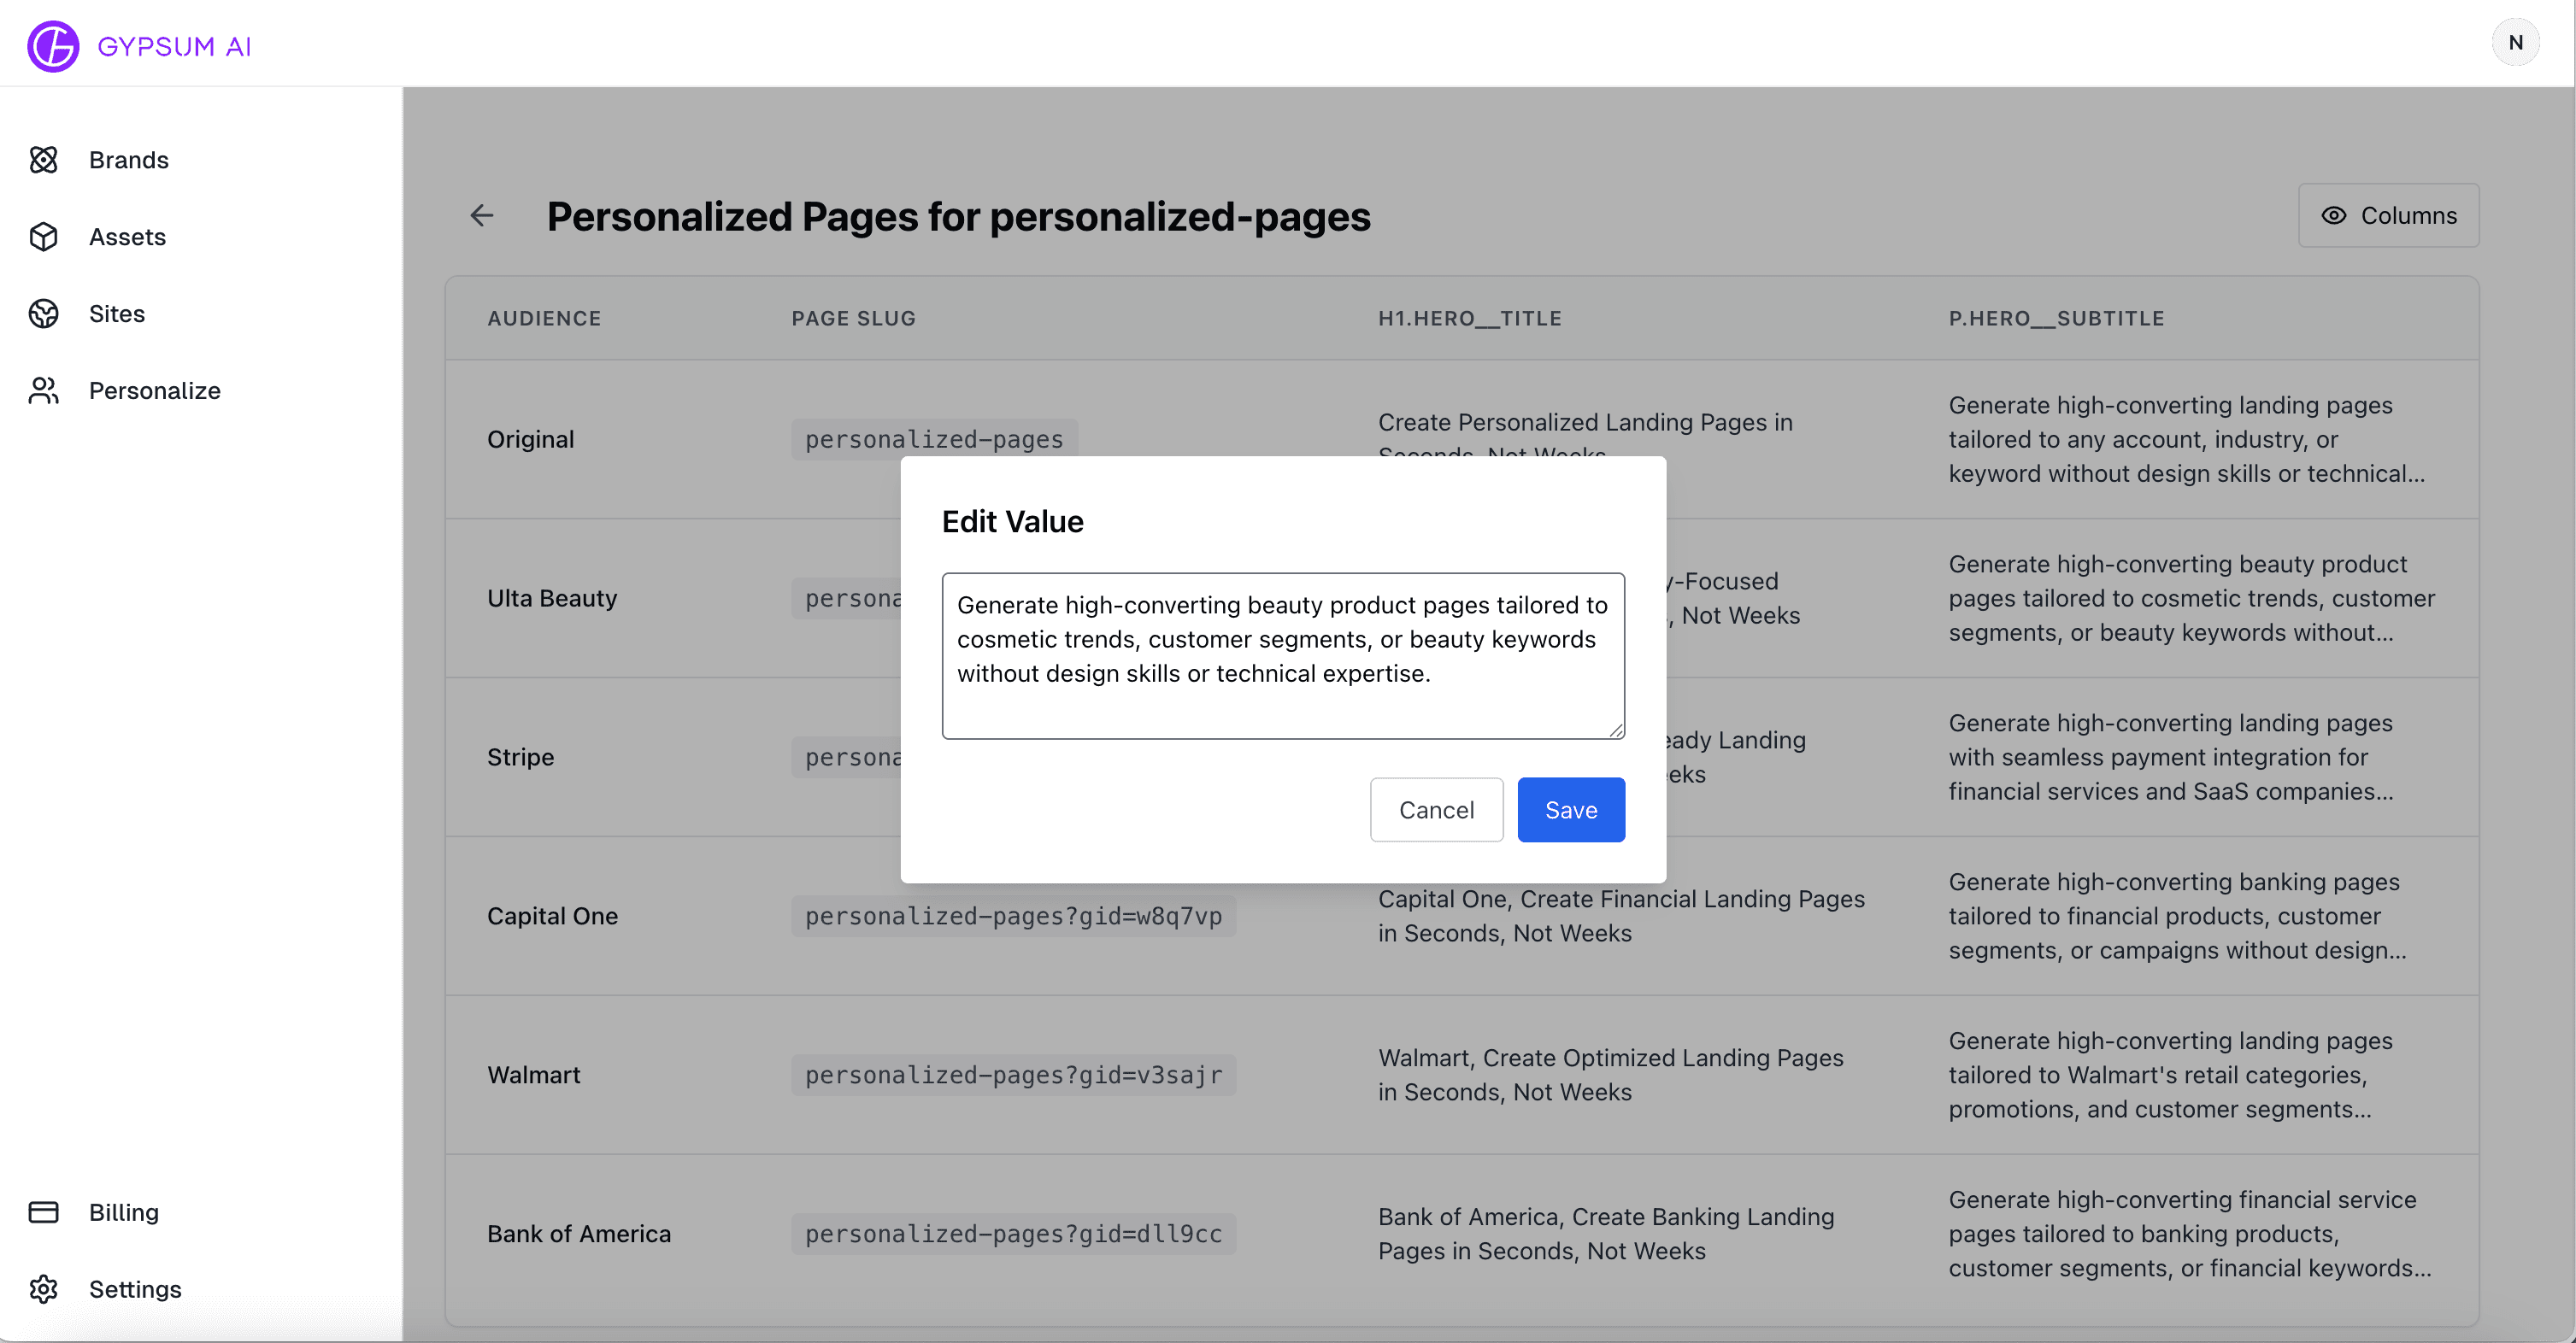Click the personalized-pages slug in Original row
Image resolution: width=2576 pixels, height=1343 pixels.
[x=934, y=440]
